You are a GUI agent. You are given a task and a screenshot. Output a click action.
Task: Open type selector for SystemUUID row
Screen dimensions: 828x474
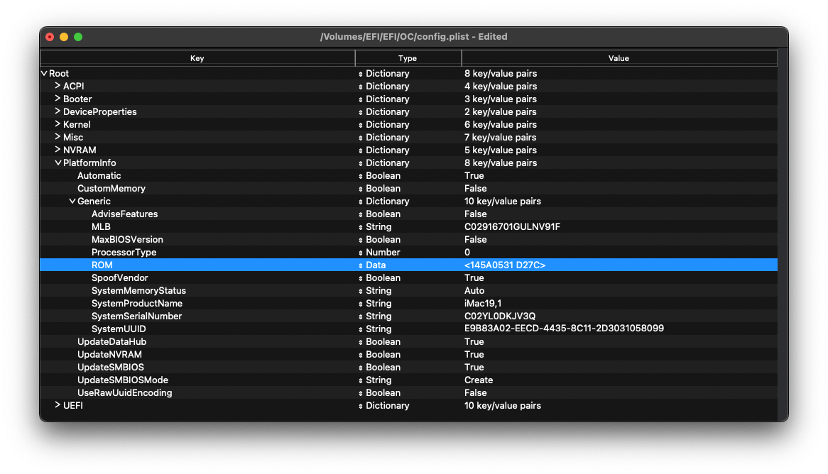(x=361, y=329)
